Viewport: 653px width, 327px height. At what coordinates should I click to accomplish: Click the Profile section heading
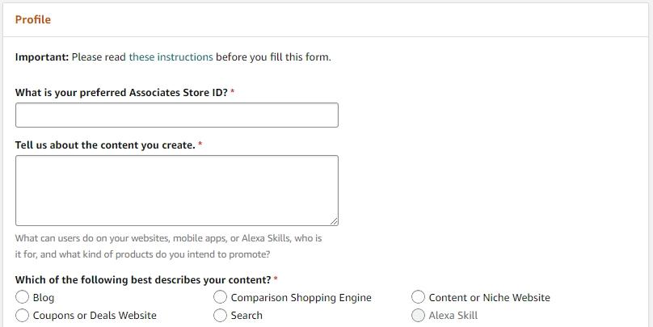coord(33,19)
